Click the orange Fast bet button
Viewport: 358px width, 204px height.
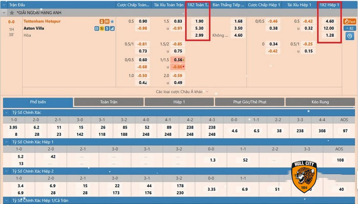tap(350, 21)
